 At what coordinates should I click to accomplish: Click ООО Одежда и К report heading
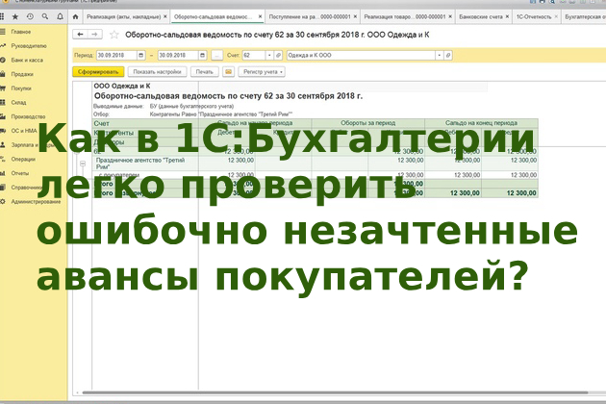(x=122, y=86)
